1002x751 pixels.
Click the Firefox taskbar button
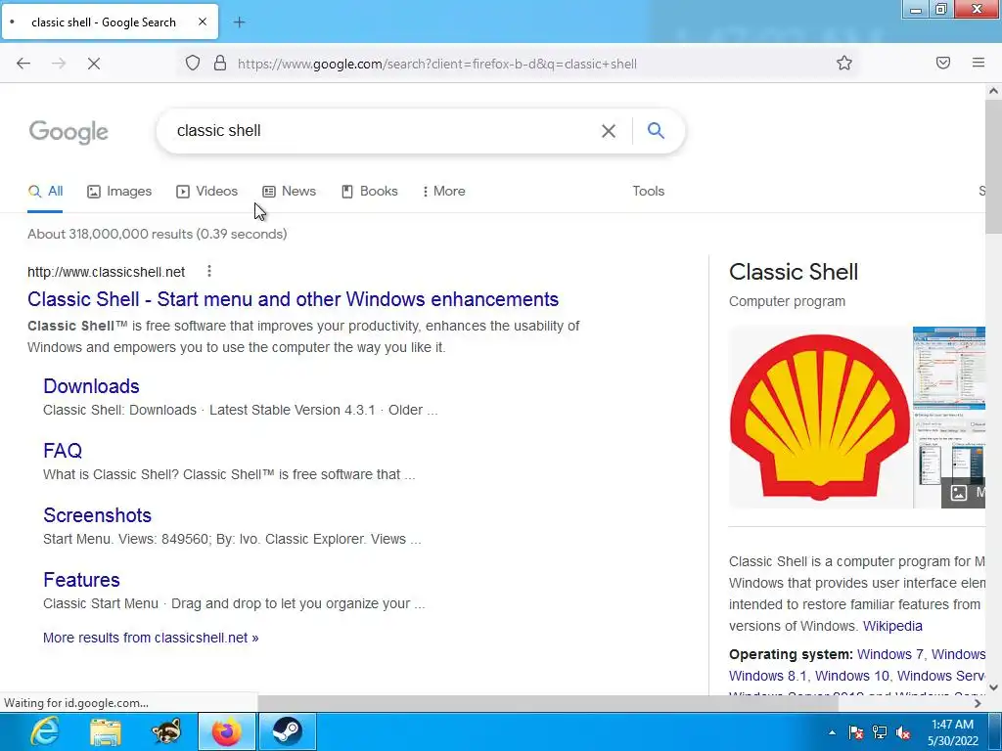pyautogui.click(x=227, y=731)
